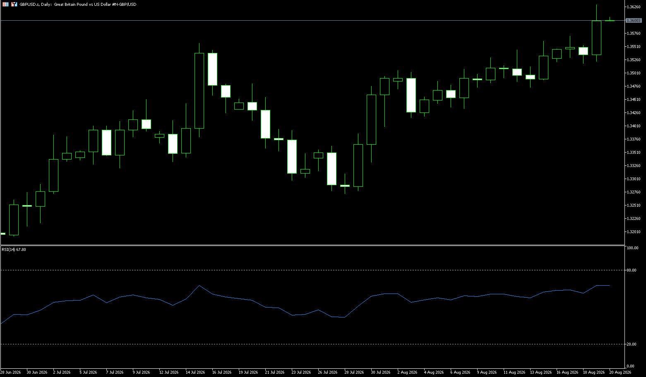The image size is (646, 377).
Task: Click the 7 Jul 2026 date label
Action: [115, 372]
